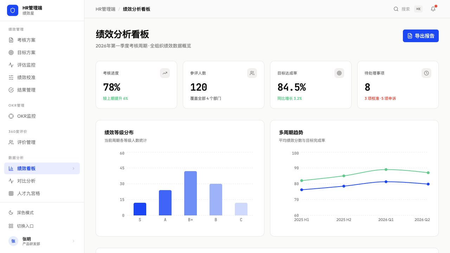Click the 考核进度 trend arrow icon
Screen dimensions: 450x253
[x=165, y=73]
